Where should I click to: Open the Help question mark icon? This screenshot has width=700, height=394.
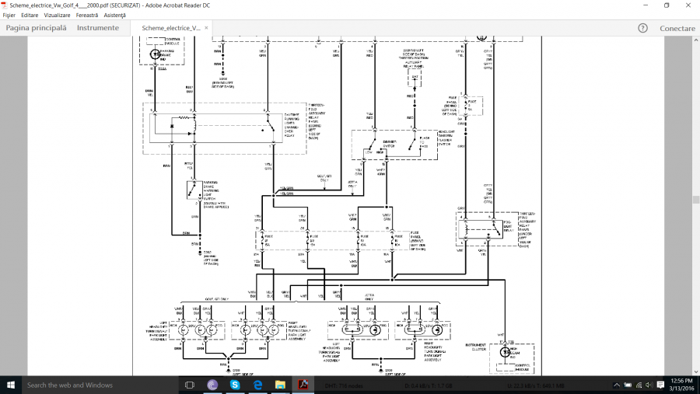coord(643,28)
